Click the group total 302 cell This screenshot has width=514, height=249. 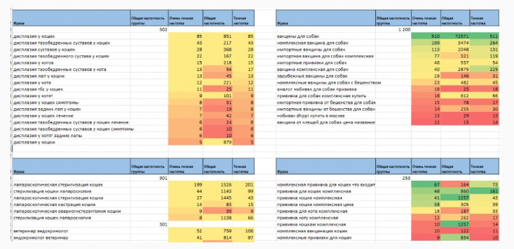click(149, 30)
